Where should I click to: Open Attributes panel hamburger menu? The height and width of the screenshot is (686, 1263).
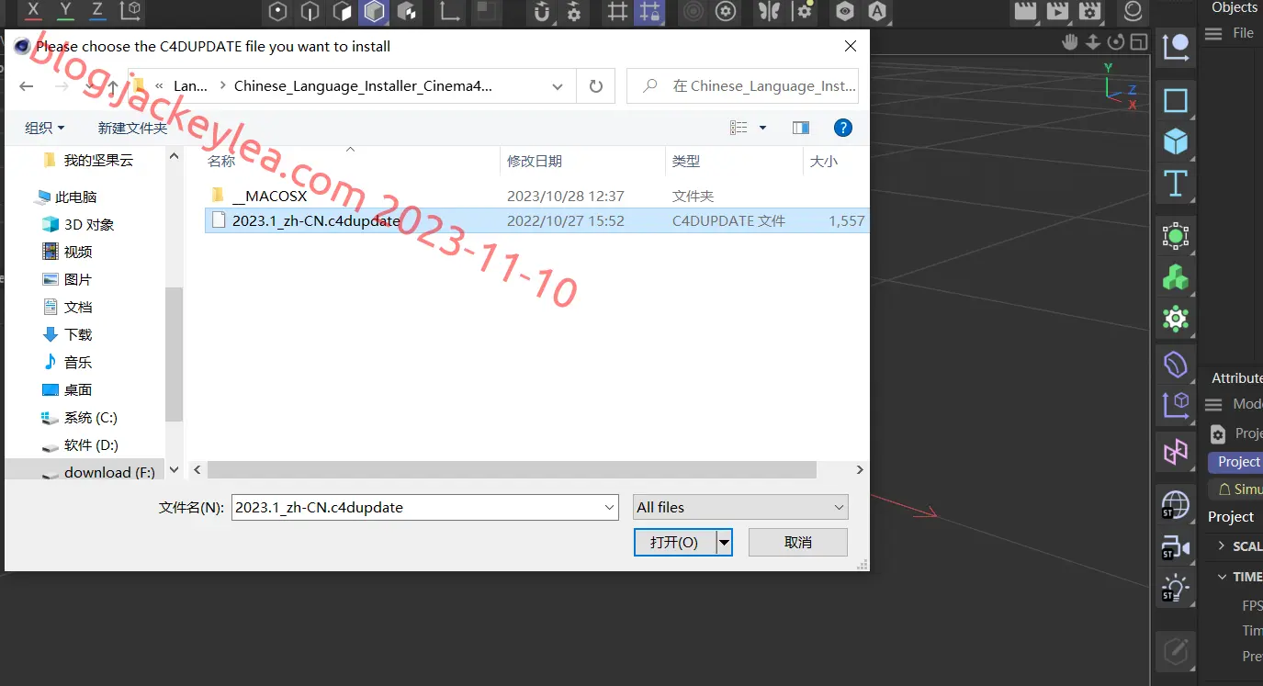pyautogui.click(x=1213, y=404)
